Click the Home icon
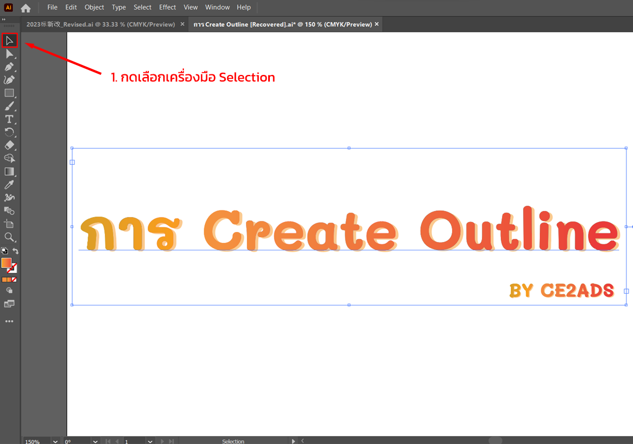This screenshot has height=444, width=633. coord(26,8)
